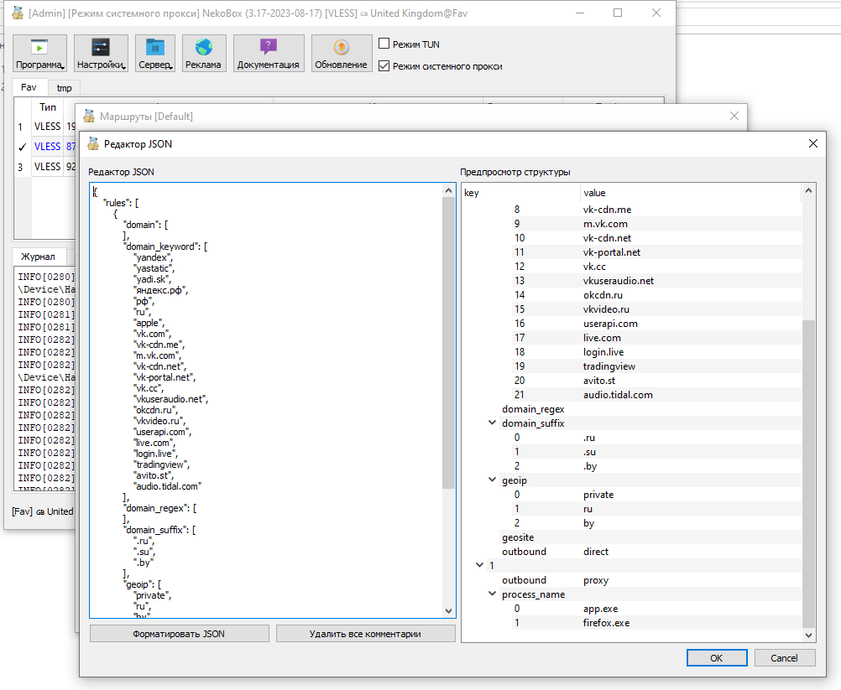Screen dimensions: 841x690
Task: Click the Настройки toolbar icon
Action: click(101, 54)
